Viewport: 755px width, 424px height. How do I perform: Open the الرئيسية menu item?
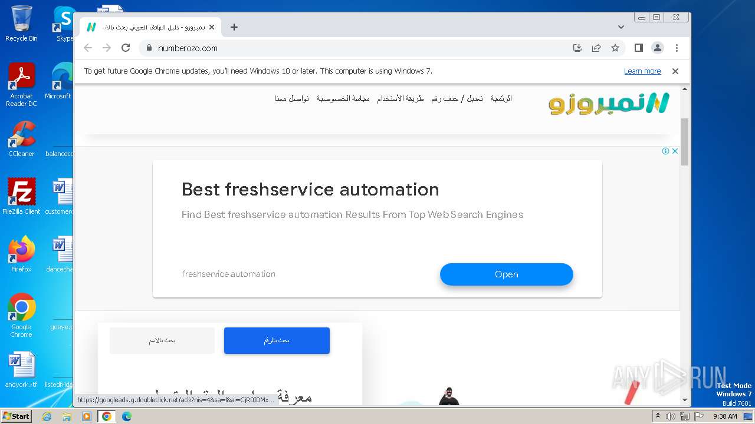coord(501,98)
